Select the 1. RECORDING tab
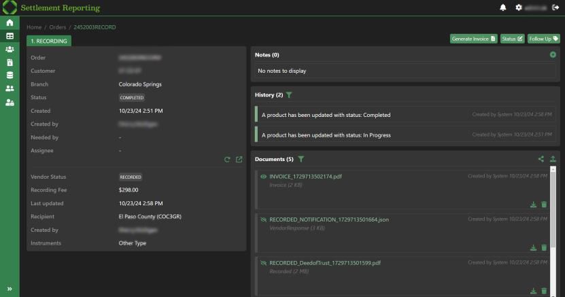 [49, 41]
